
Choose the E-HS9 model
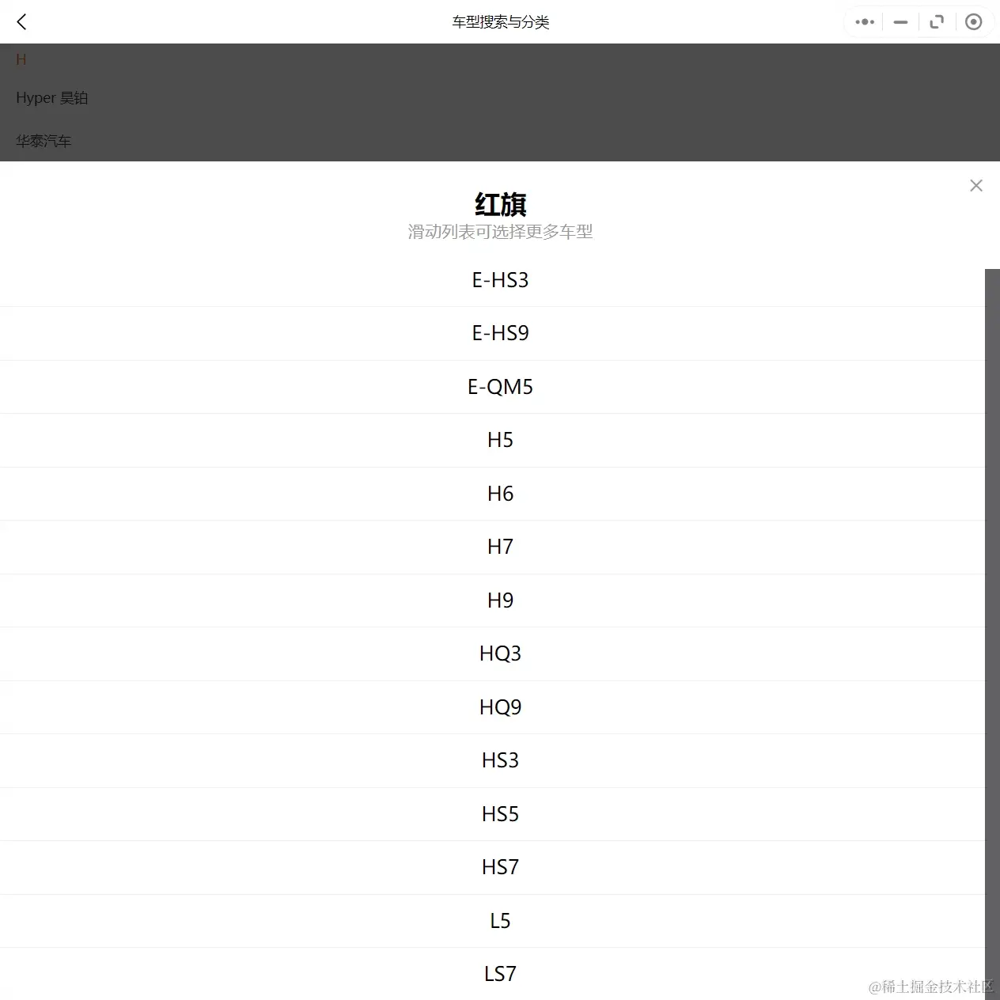tap(493, 333)
